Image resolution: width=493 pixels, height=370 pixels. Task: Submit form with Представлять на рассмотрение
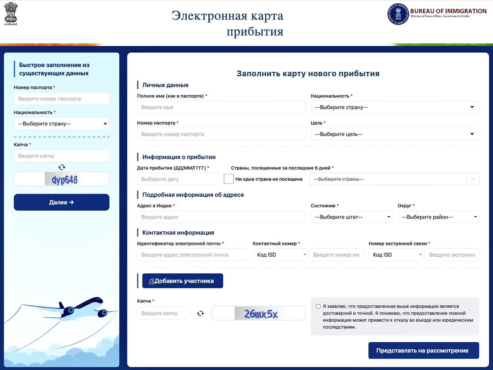[423, 351]
